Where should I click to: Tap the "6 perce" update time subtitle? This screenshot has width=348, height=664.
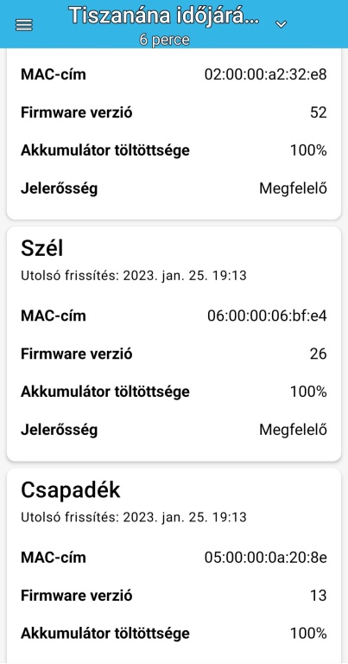pos(164,40)
